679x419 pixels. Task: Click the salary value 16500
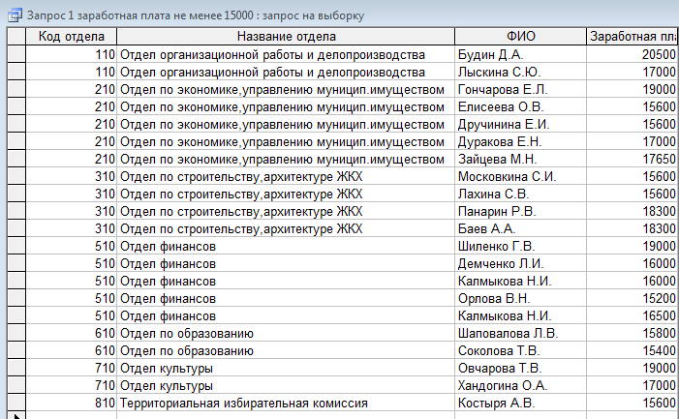click(633, 315)
